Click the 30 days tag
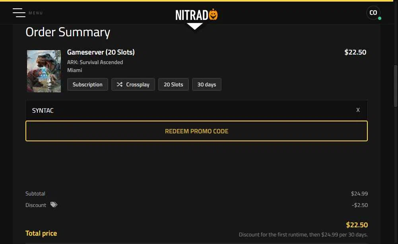 [x=207, y=84]
